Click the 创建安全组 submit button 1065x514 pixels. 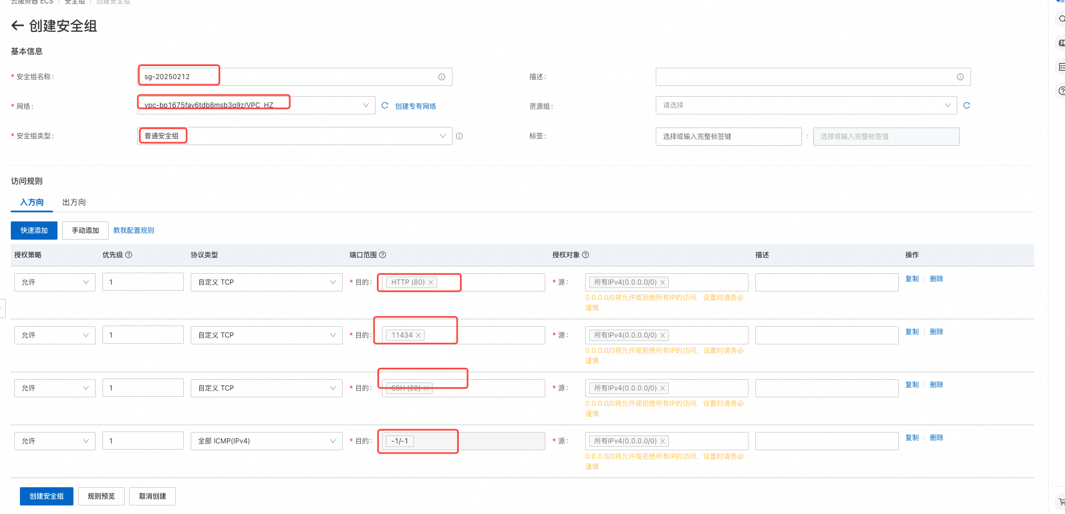47,496
